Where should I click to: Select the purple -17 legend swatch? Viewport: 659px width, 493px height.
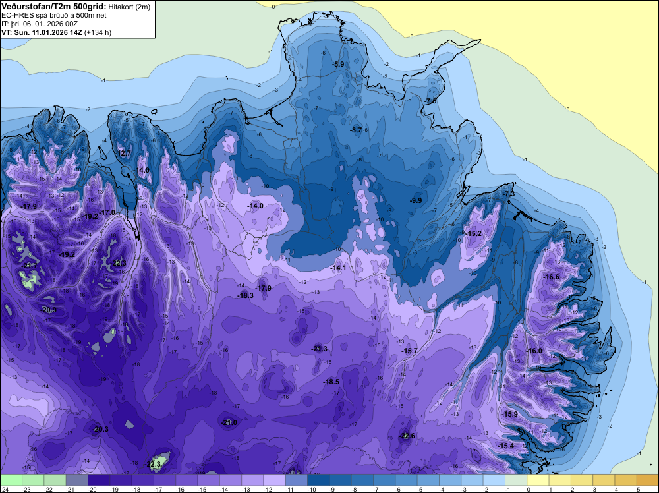(x=165, y=480)
